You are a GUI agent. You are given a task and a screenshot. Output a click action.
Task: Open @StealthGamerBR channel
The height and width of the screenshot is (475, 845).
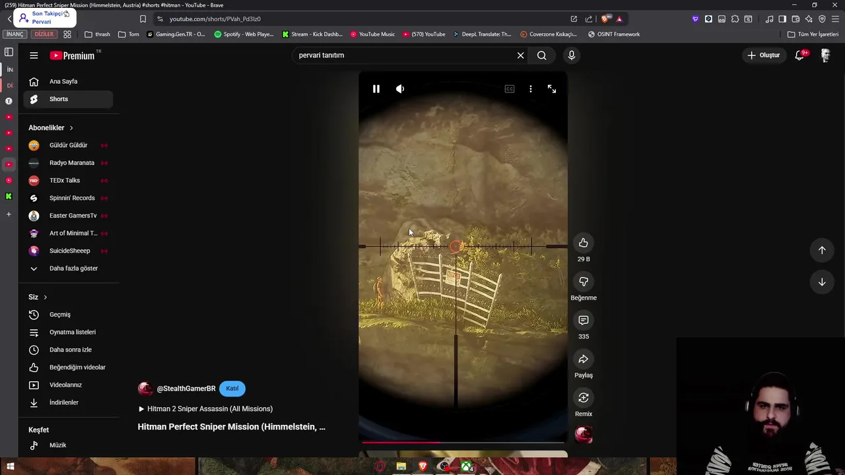[x=186, y=389]
